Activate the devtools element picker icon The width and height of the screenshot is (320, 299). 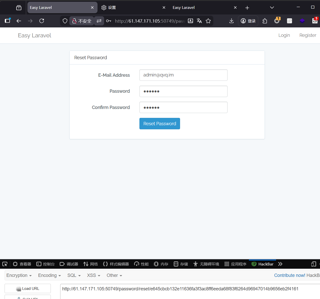coord(5,264)
